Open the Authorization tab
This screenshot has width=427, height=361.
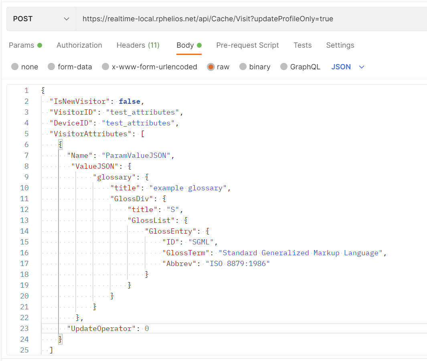(79, 45)
